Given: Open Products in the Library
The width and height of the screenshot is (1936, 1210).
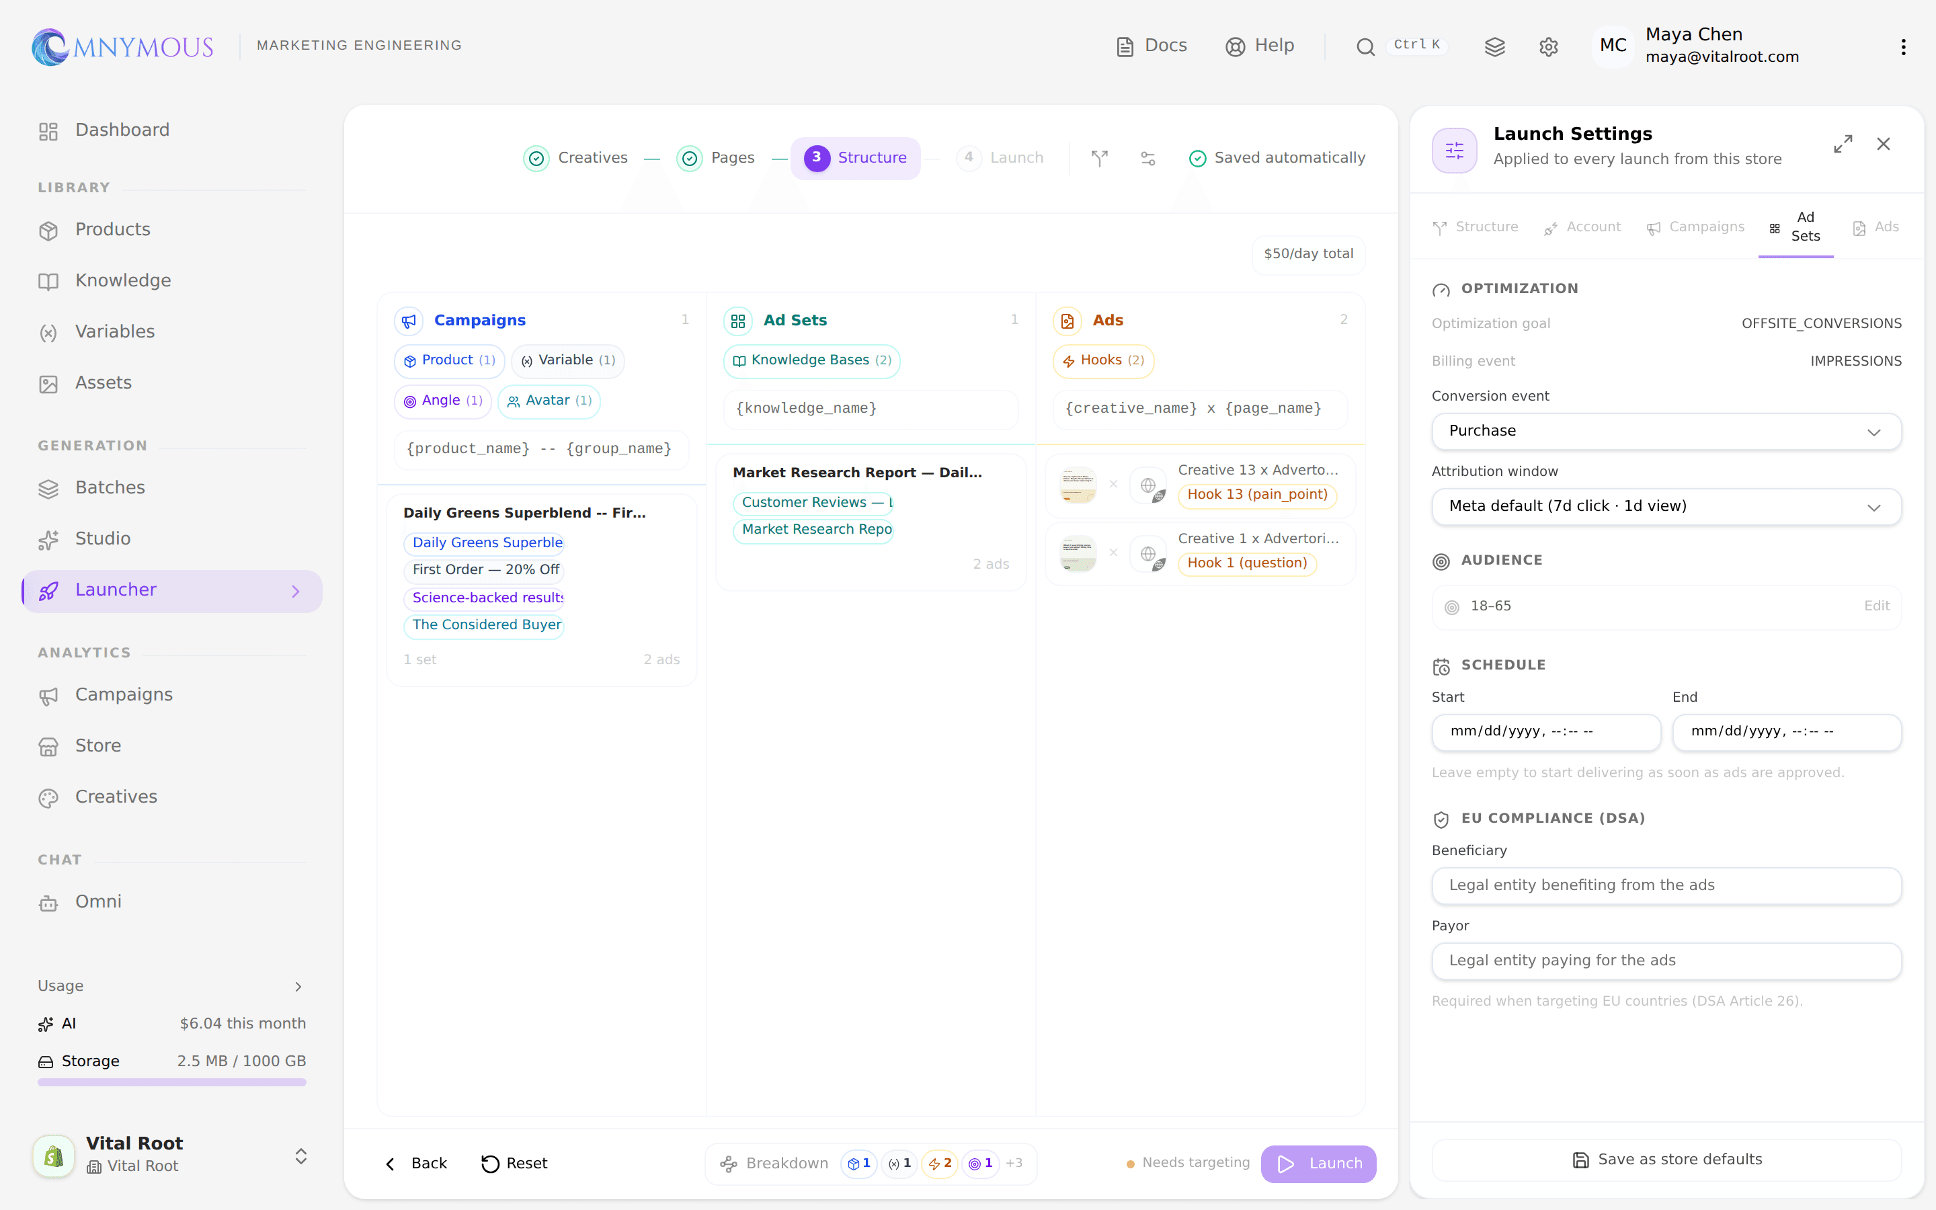Looking at the screenshot, I should click(172, 230).
